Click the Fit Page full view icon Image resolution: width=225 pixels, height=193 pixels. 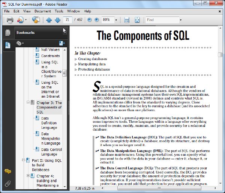(x=137, y=20)
